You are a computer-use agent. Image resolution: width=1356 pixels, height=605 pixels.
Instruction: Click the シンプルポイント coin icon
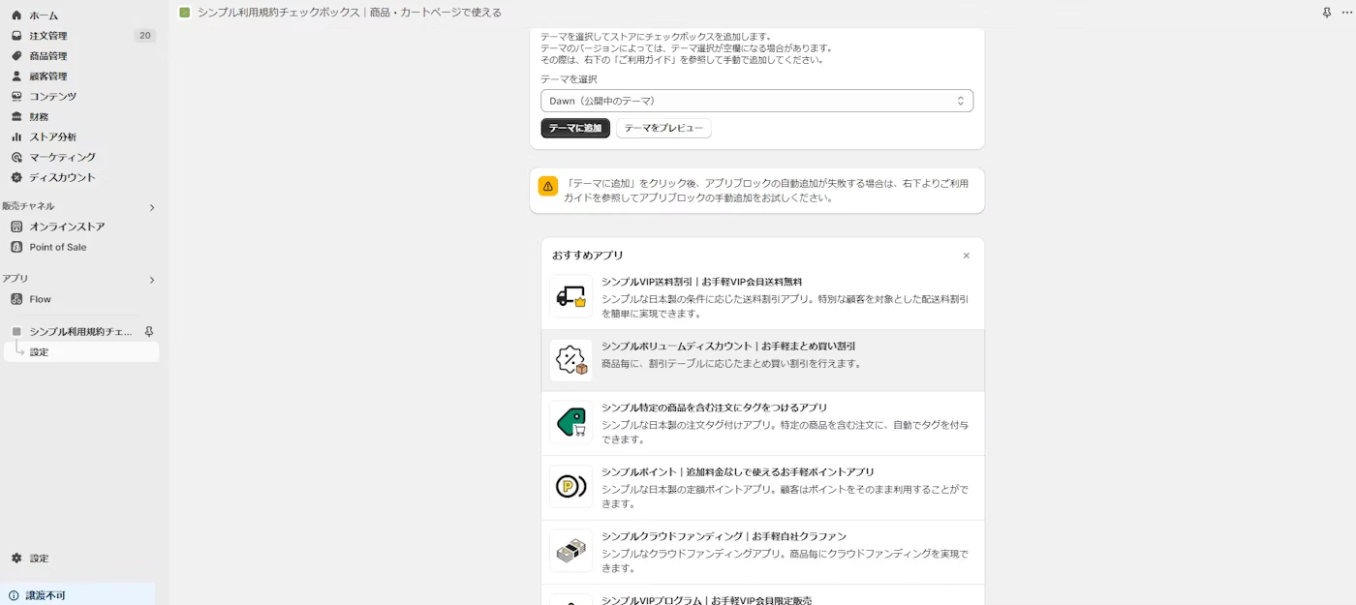[571, 487]
